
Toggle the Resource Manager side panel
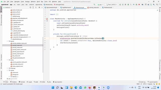(x=1, y=20)
